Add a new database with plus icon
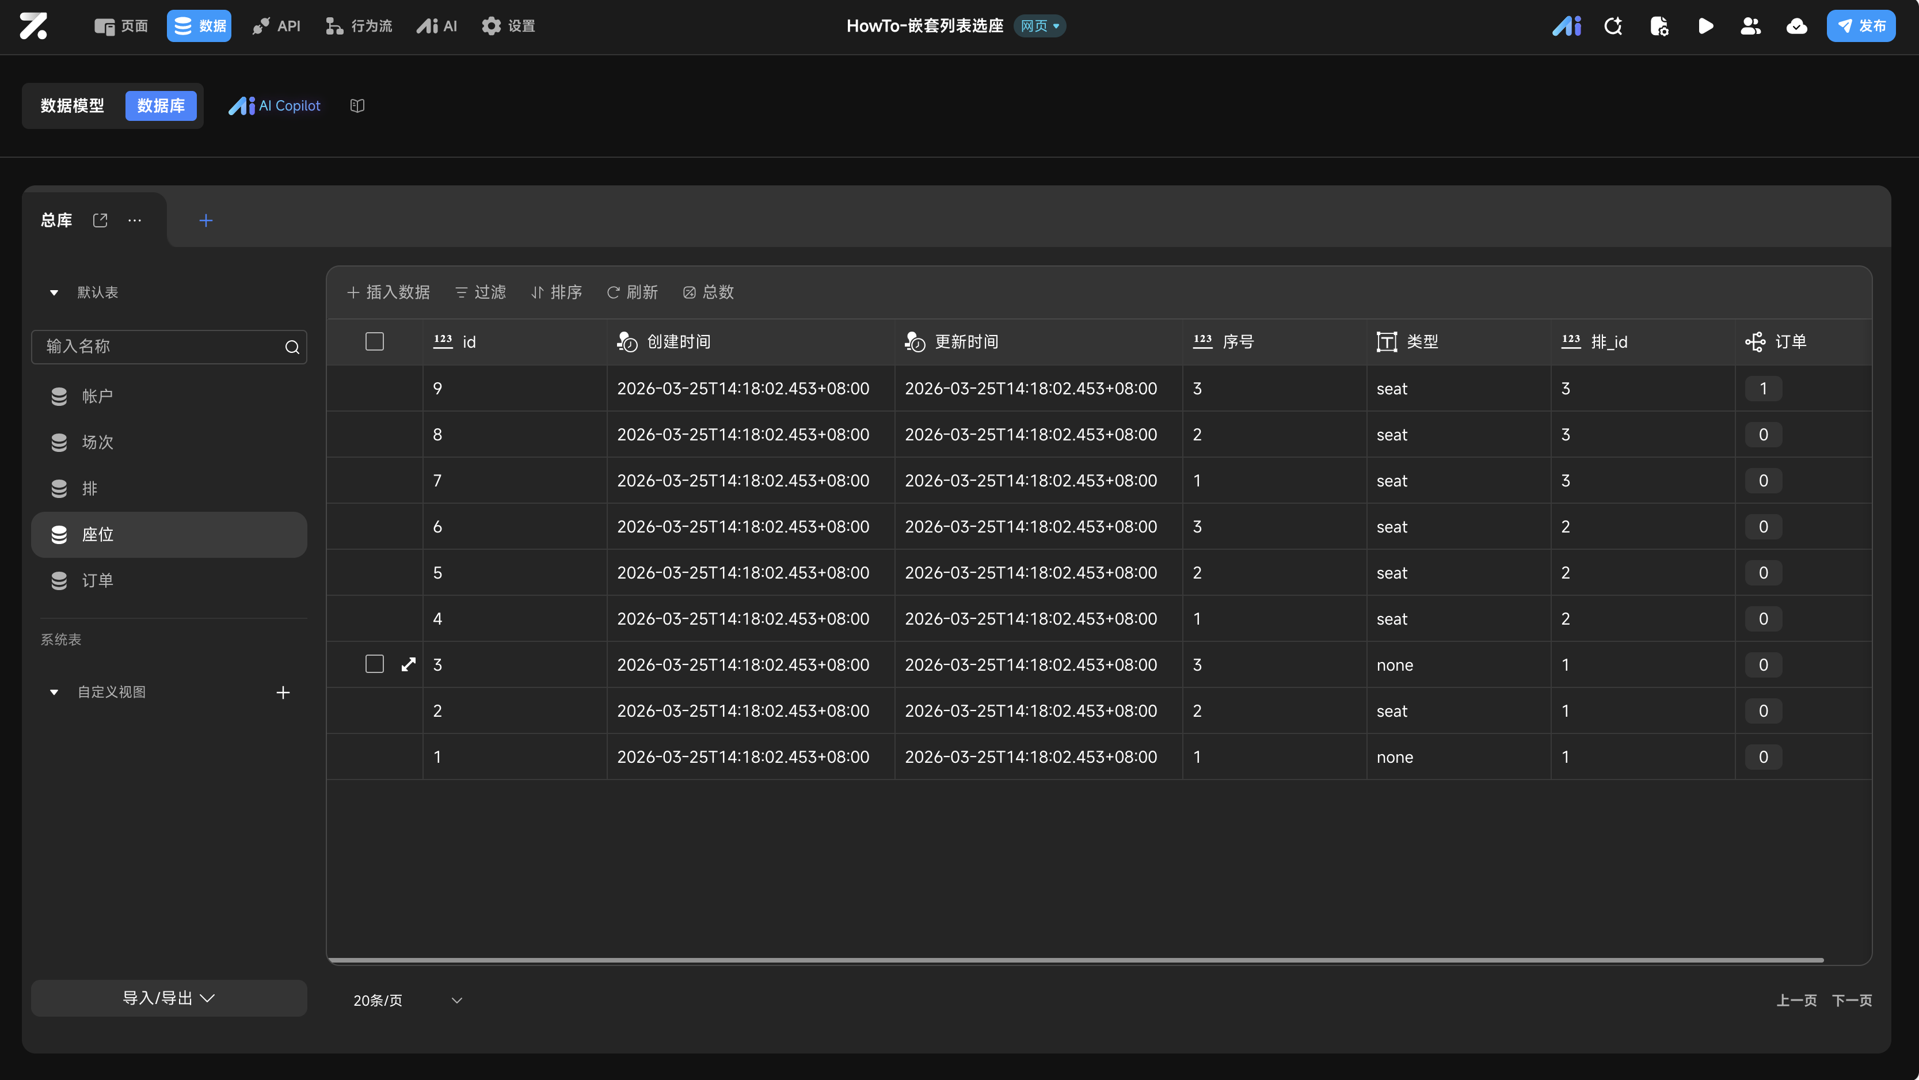 point(205,220)
